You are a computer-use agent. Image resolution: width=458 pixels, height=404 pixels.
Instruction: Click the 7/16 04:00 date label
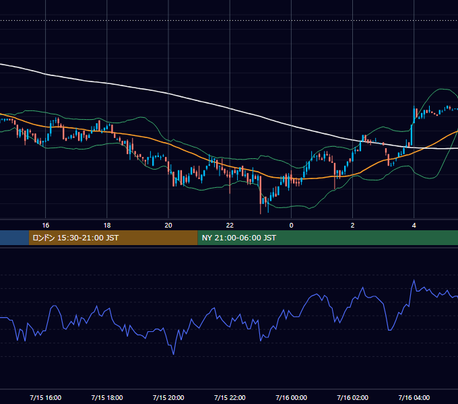pyautogui.click(x=414, y=397)
